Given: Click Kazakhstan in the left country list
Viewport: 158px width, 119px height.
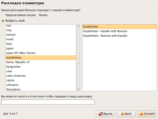Looking at the screenshot, I should click(41, 58).
